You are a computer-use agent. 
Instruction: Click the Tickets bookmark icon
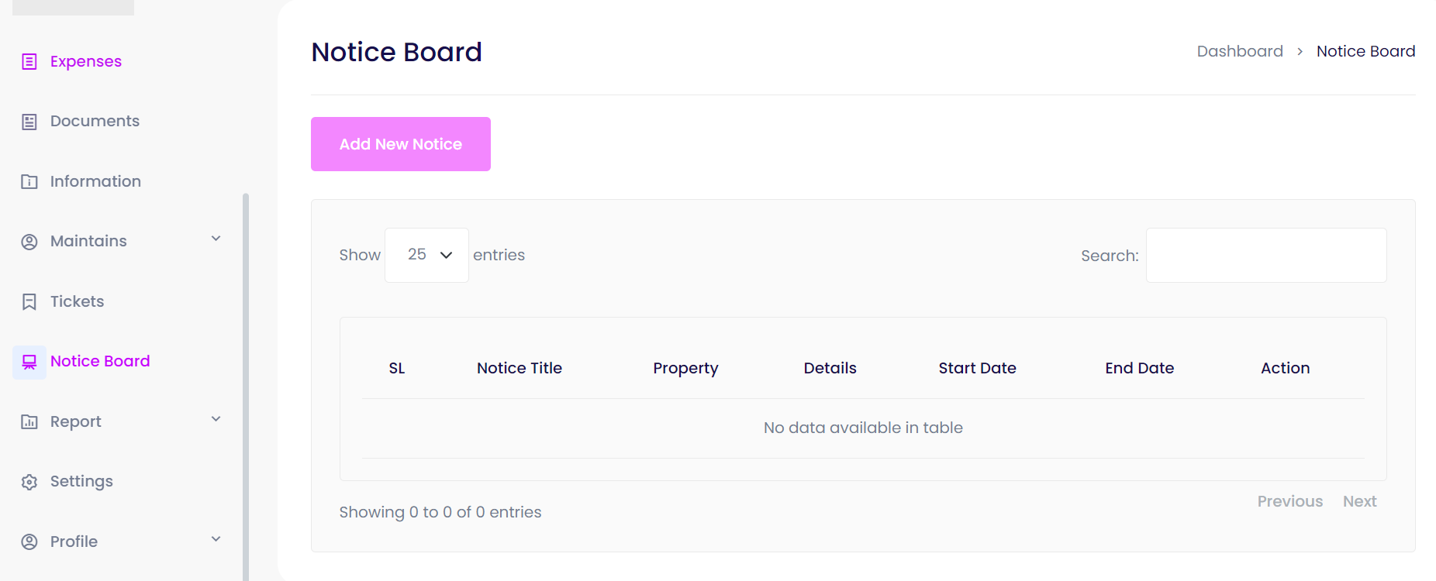(29, 302)
